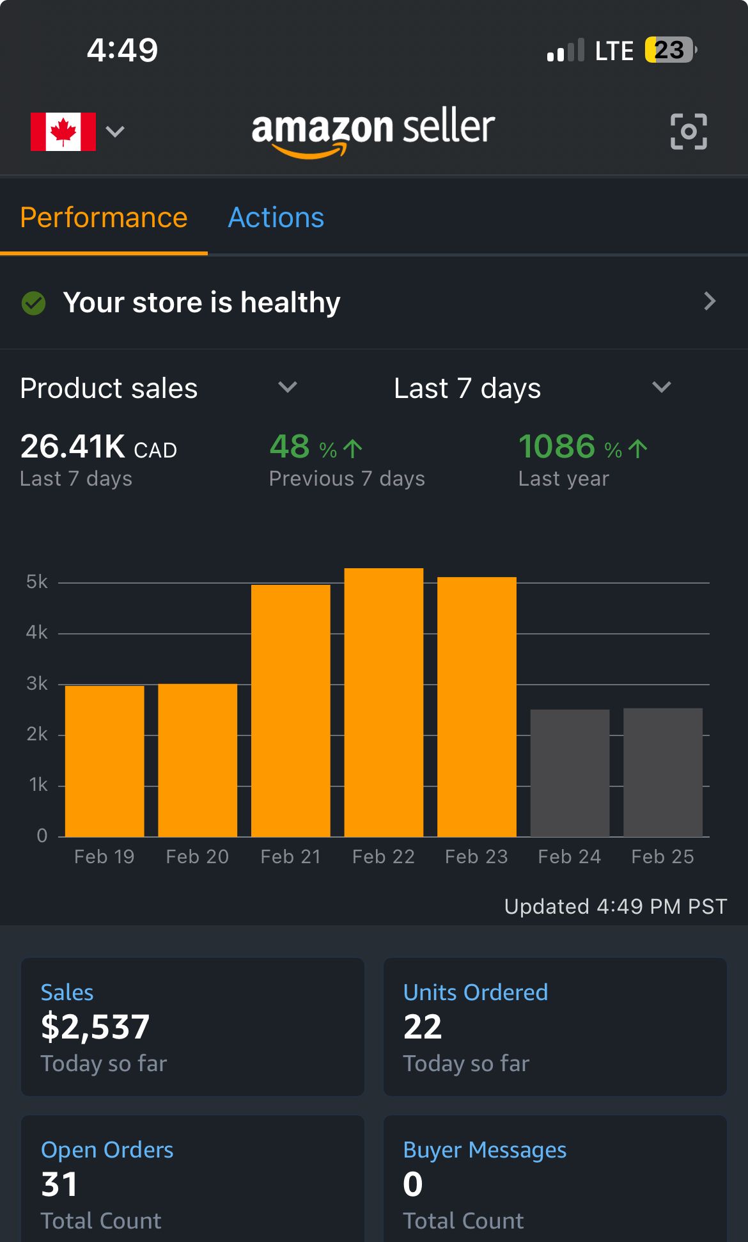This screenshot has height=1242, width=748.
Task: Switch to the Actions tab
Action: point(276,218)
